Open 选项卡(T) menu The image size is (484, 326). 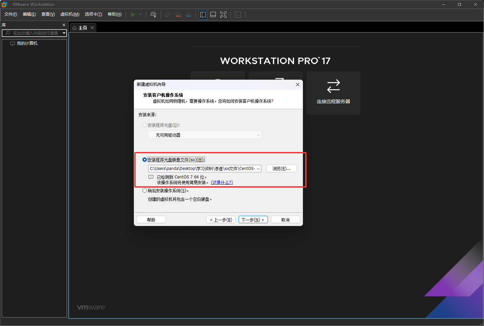tap(93, 14)
